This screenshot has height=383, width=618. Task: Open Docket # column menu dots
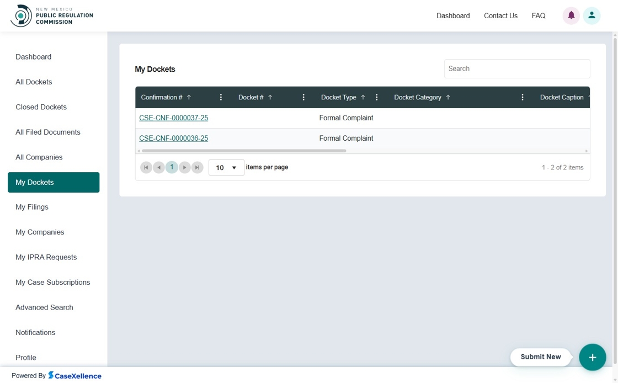coord(303,97)
